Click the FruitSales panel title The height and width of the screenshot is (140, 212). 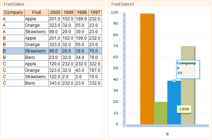point(14,4)
